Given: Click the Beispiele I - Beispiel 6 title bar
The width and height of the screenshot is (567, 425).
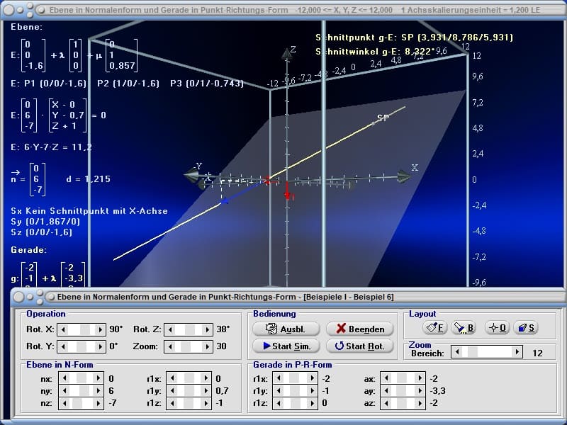Looking at the screenshot, I should [x=288, y=297].
